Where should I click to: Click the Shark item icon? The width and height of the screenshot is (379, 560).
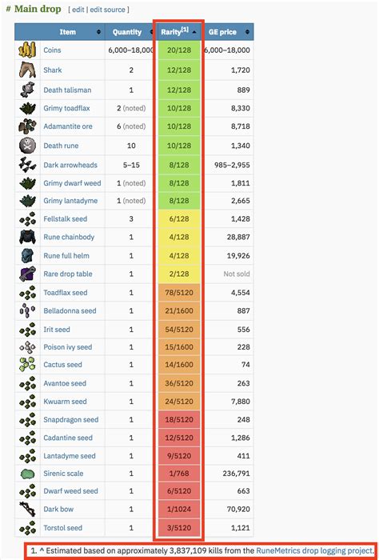27,70
